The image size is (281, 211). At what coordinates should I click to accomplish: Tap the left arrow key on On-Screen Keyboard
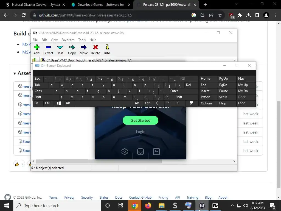tap(157, 103)
